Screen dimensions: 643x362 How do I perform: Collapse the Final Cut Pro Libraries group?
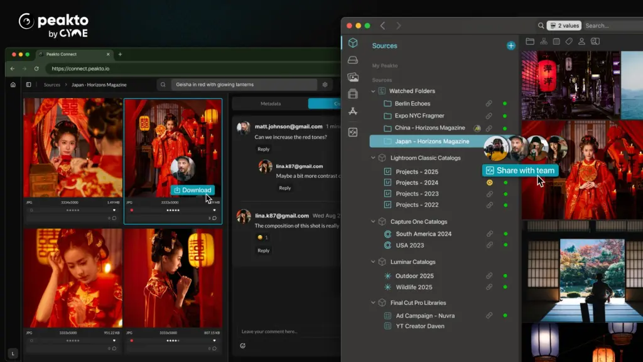coord(373,303)
